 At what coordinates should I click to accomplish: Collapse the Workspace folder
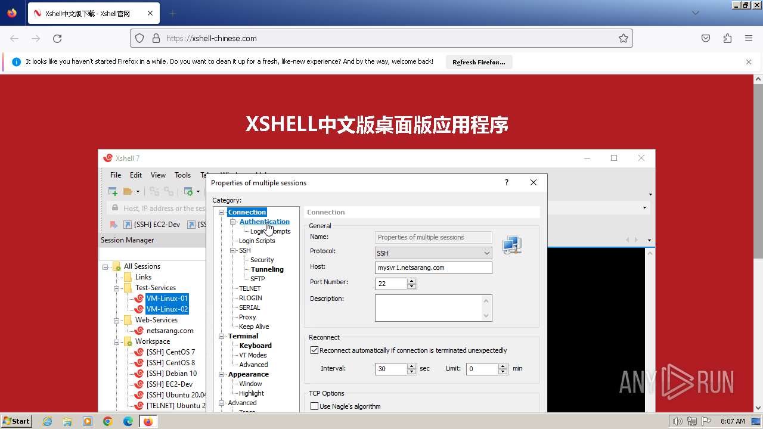(x=117, y=341)
